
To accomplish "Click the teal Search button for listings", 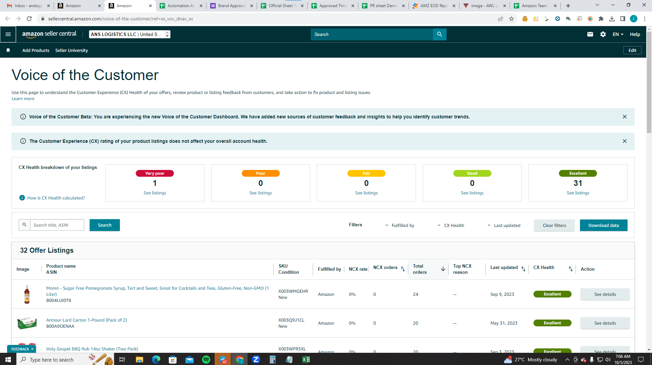I will click(105, 225).
